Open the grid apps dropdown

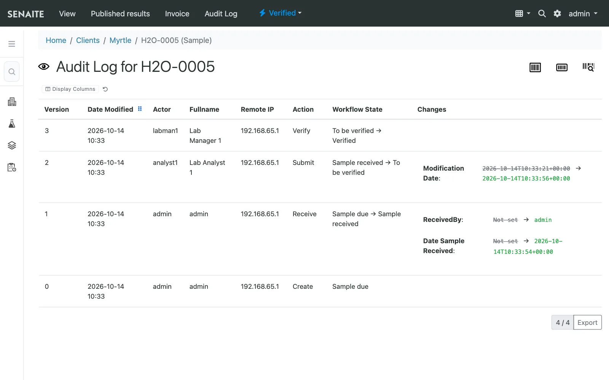tap(523, 14)
